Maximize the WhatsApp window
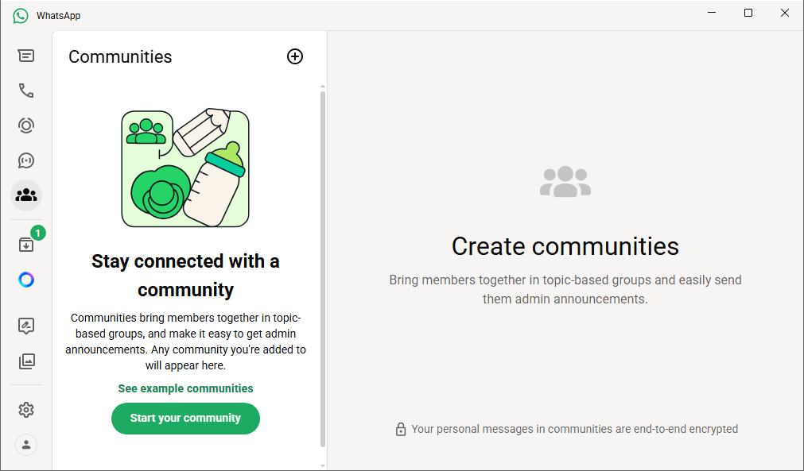The height and width of the screenshot is (471, 804). coord(748,13)
